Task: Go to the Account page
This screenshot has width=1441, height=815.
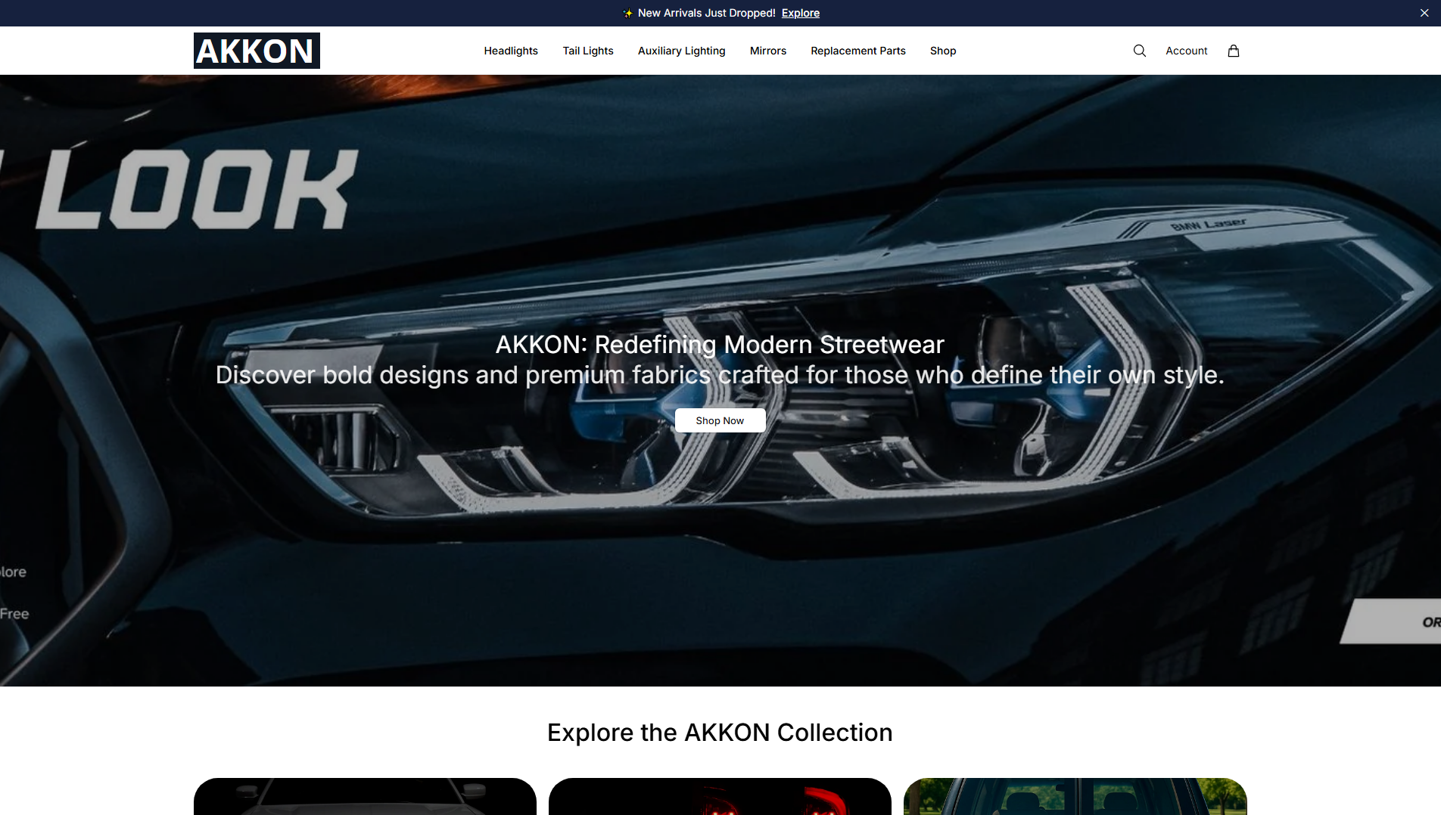Action: pos(1186,51)
